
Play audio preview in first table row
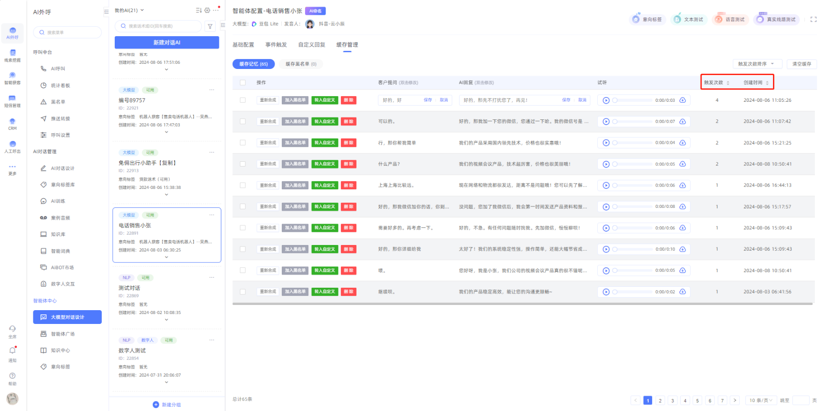(606, 100)
